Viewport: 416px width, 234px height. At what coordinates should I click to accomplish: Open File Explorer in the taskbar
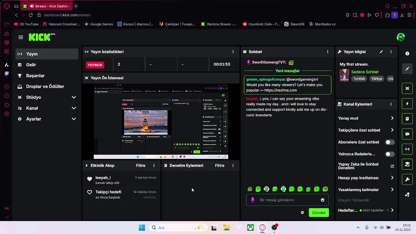[x=226, y=228]
